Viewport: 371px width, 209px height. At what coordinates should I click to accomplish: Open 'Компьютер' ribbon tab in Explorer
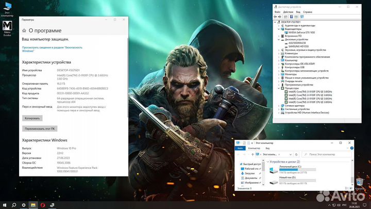coord(254,148)
